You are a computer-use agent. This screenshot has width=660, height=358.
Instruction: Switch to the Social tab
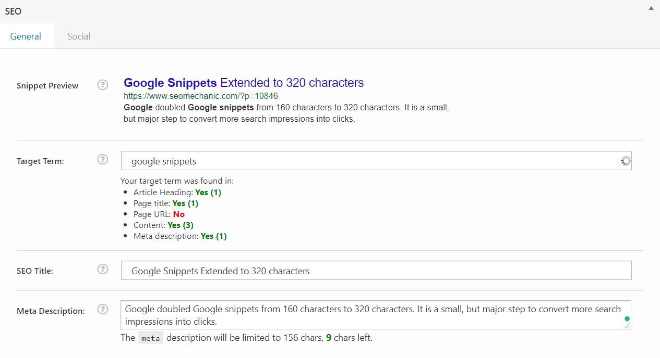[x=79, y=36]
